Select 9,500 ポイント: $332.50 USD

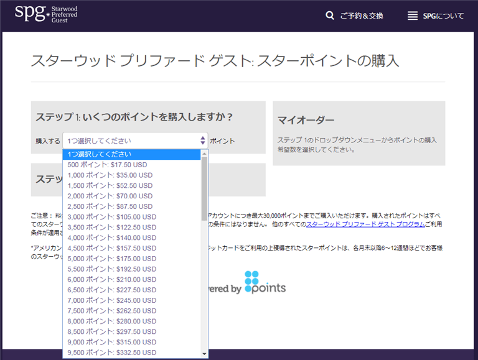[131, 353]
